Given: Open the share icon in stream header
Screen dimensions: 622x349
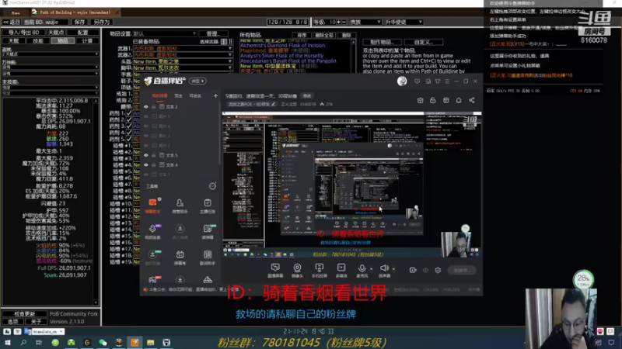Looking at the screenshot, I should pyautogui.click(x=472, y=100).
